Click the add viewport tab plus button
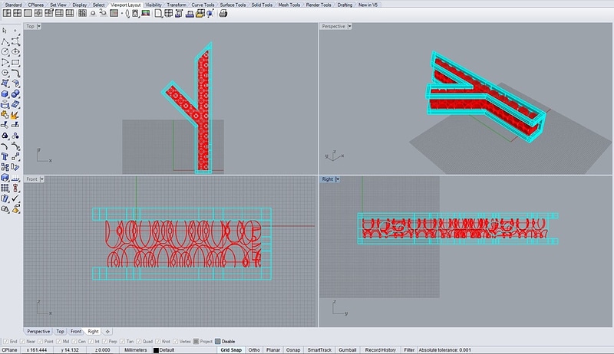614x354 pixels. coord(107,331)
